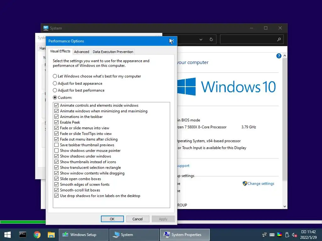Uncheck Fade or slide ToolTips into view

tap(57, 134)
